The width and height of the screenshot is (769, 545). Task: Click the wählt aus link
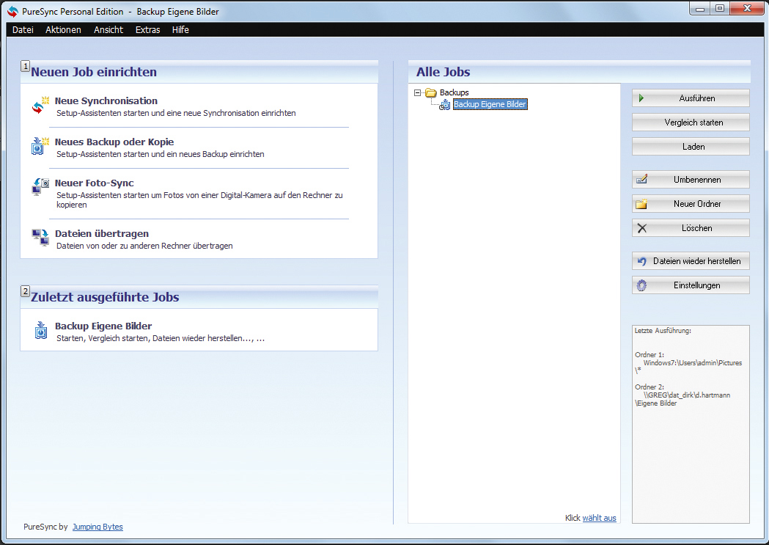tap(600, 518)
